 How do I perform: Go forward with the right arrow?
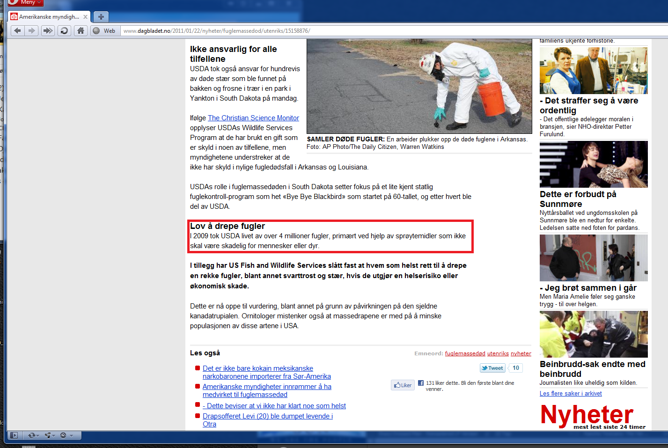tap(31, 31)
